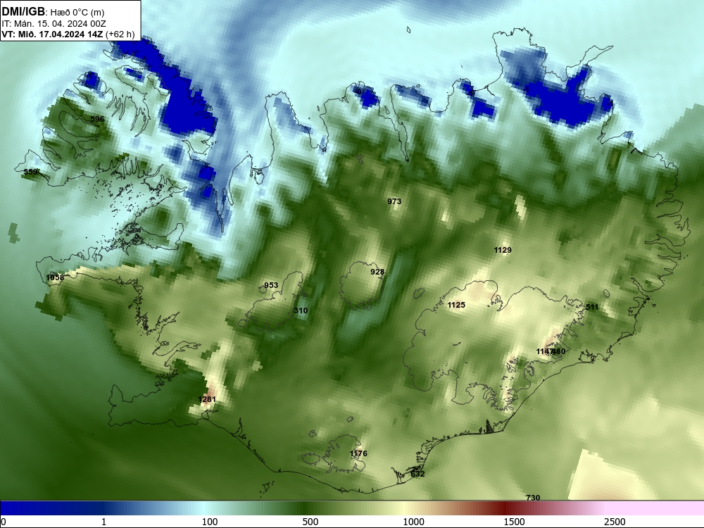Screen dimensions: 704x528
Task: Click the 953 value on the map
Action: (x=271, y=285)
